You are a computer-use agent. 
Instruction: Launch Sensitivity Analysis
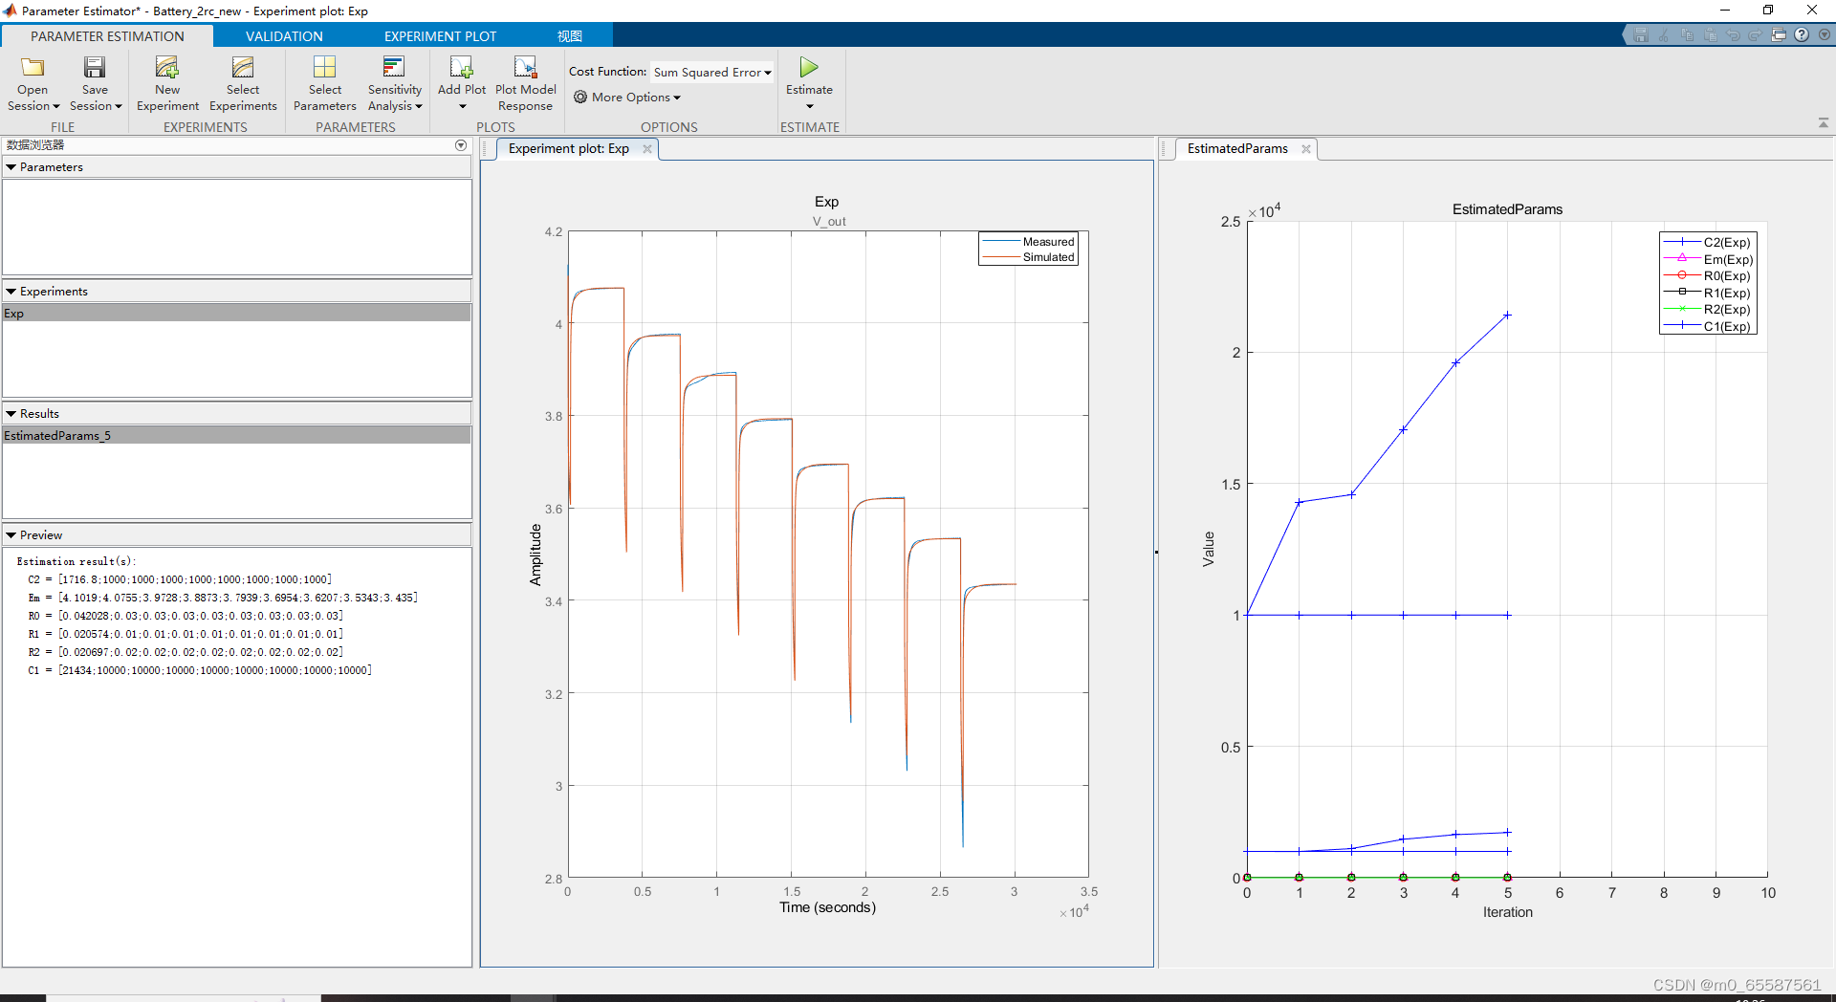(394, 81)
